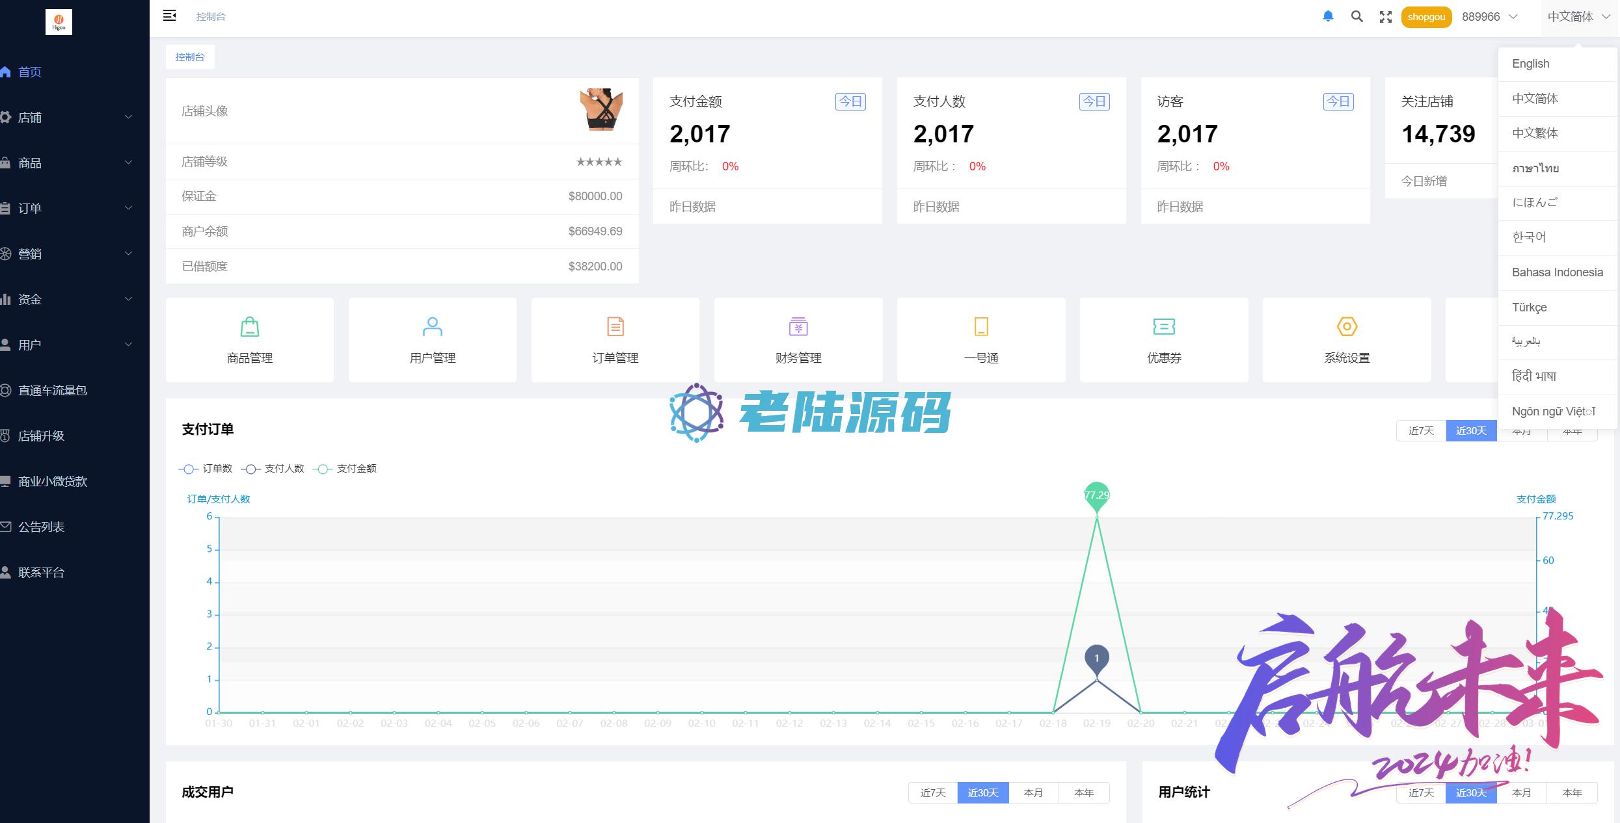Image resolution: width=1620 pixels, height=823 pixels.
Task: Expand the 营销 sidebar chevron
Action: [128, 254]
